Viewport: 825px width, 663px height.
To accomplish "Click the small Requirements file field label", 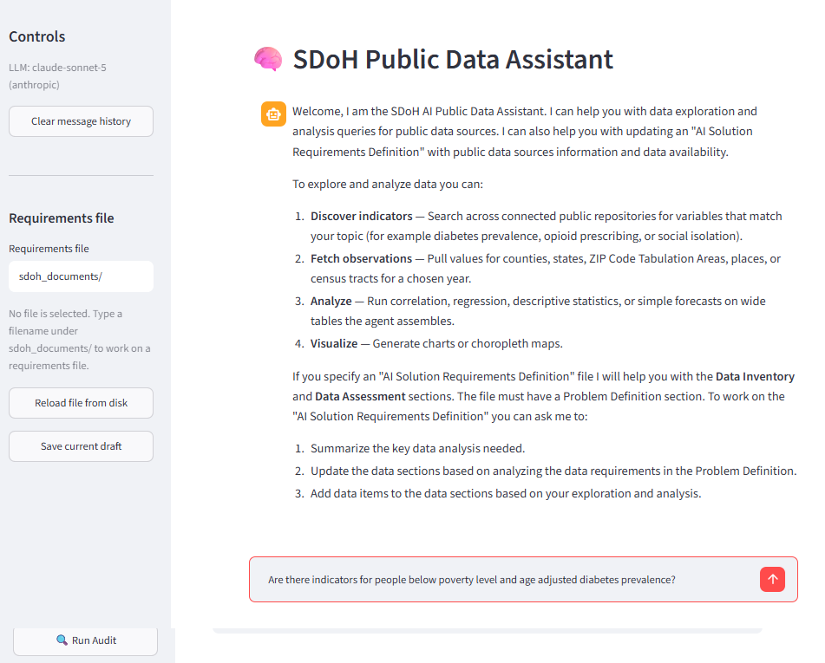I will (49, 249).
